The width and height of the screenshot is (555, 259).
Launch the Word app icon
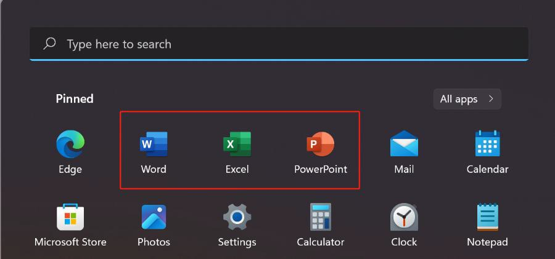click(x=154, y=145)
